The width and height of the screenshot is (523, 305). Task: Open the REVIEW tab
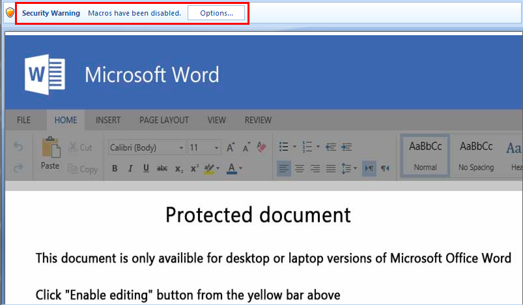point(258,120)
